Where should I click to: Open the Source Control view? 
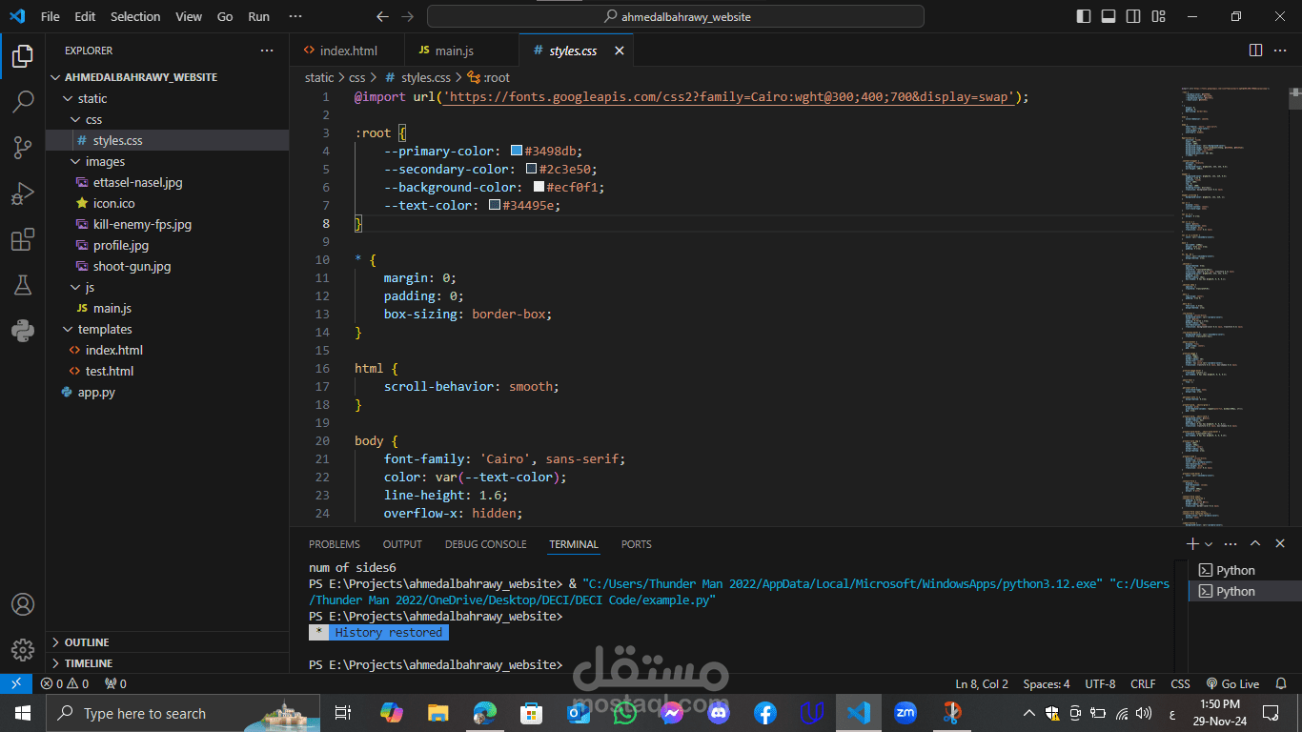[23, 147]
